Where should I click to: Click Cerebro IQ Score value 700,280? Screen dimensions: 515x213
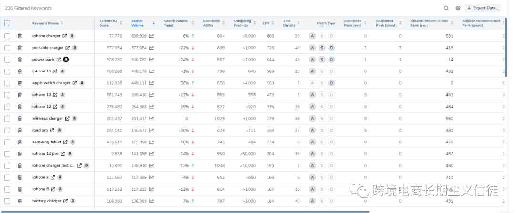click(x=114, y=71)
